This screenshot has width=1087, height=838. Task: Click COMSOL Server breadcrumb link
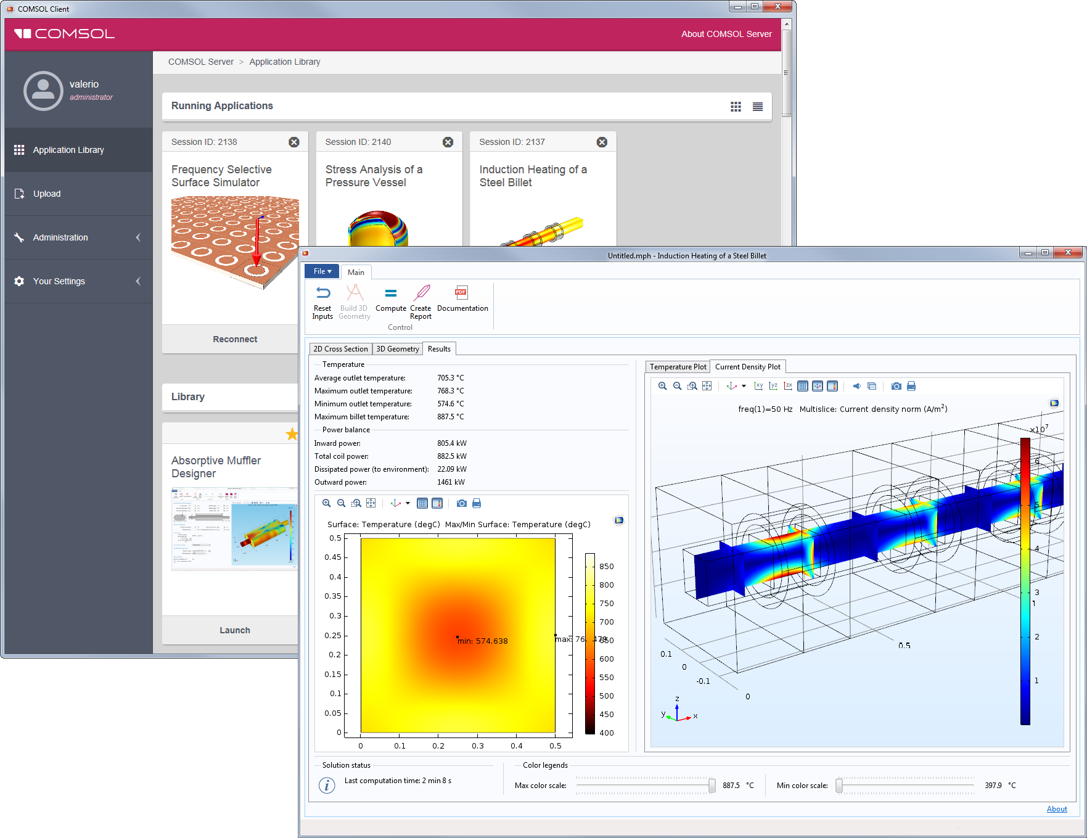[x=201, y=62]
